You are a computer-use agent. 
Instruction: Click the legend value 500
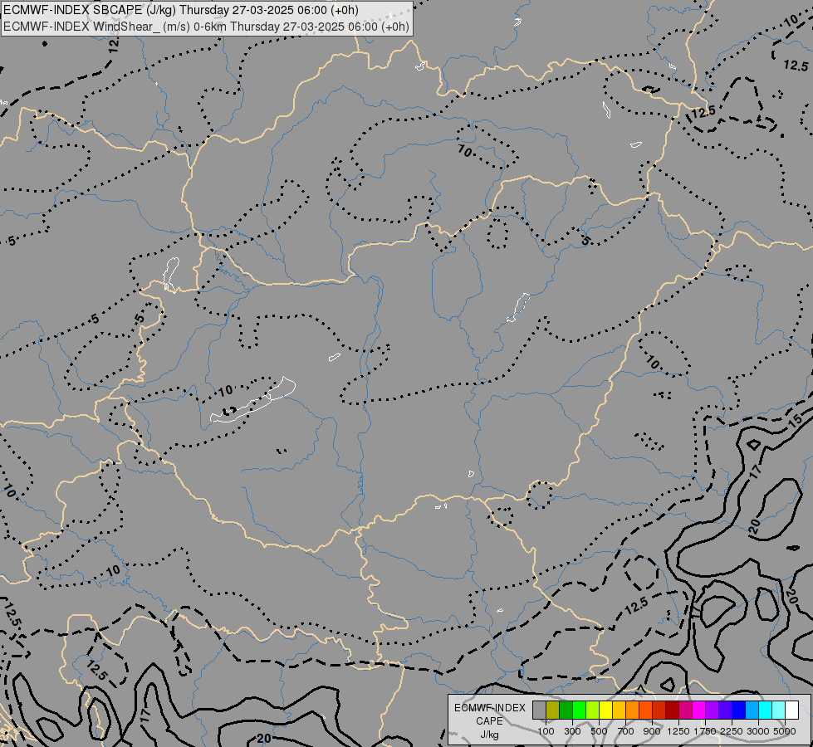[x=599, y=731]
